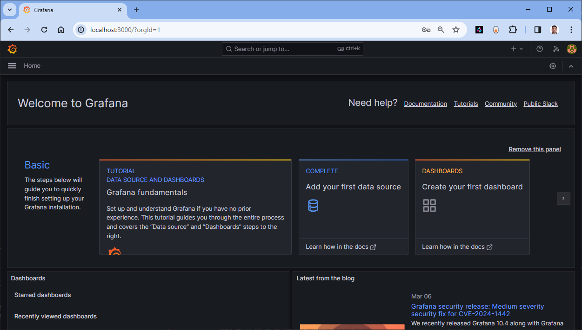Open a new browser tab
Image resolution: width=582 pixels, height=330 pixels.
point(136,10)
